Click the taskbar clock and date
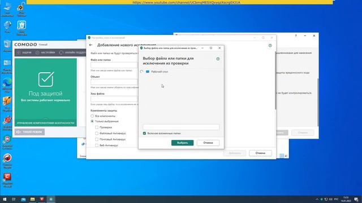Image resolution: width=362 pixels, height=203 pixels. pos(346,199)
